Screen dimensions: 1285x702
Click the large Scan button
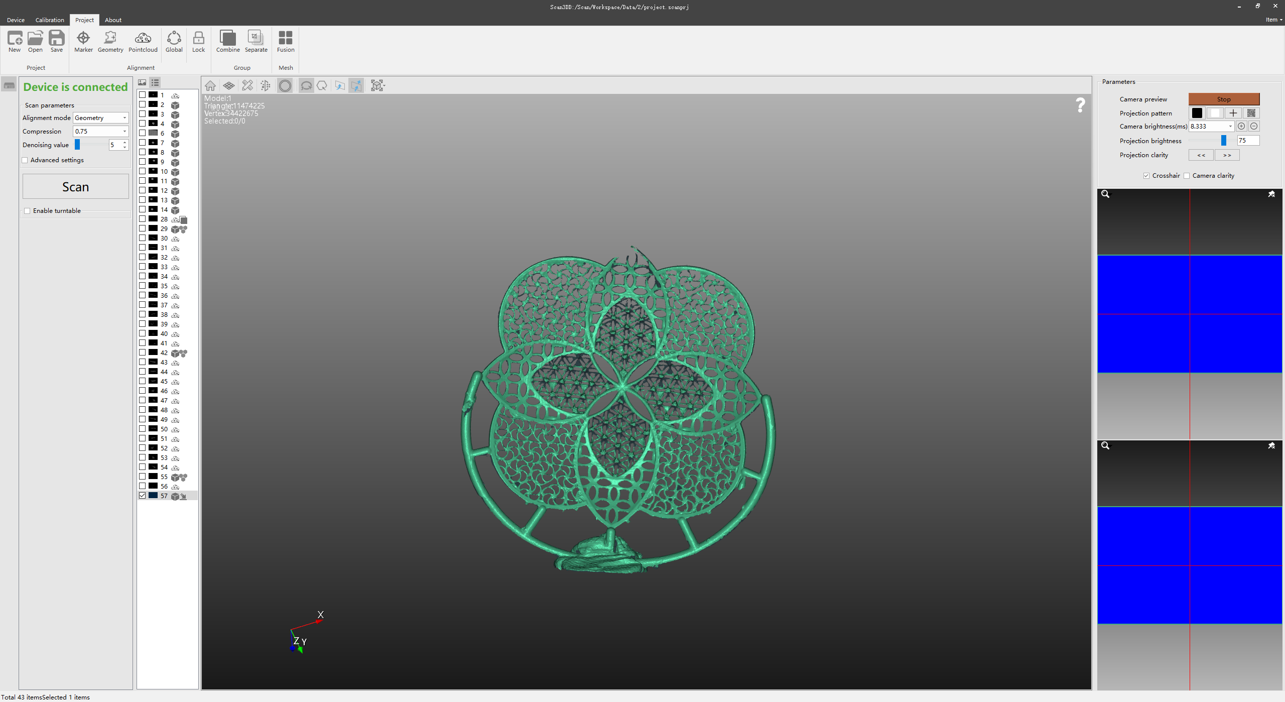pos(76,187)
